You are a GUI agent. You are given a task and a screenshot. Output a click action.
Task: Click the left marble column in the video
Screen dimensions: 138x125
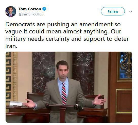pos(44,72)
